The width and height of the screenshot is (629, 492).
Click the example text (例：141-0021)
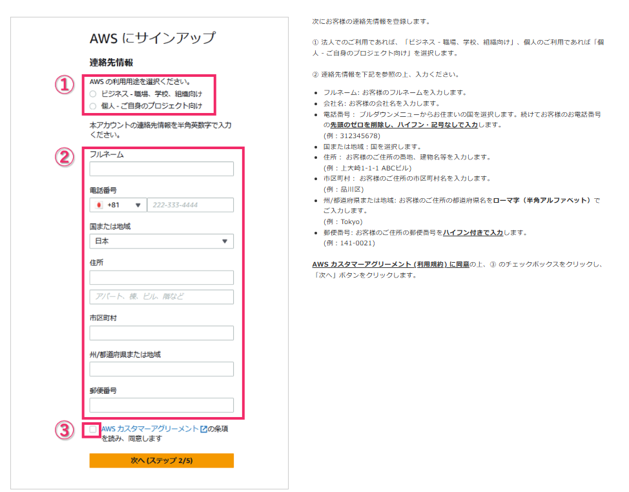pyautogui.click(x=349, y=243)
